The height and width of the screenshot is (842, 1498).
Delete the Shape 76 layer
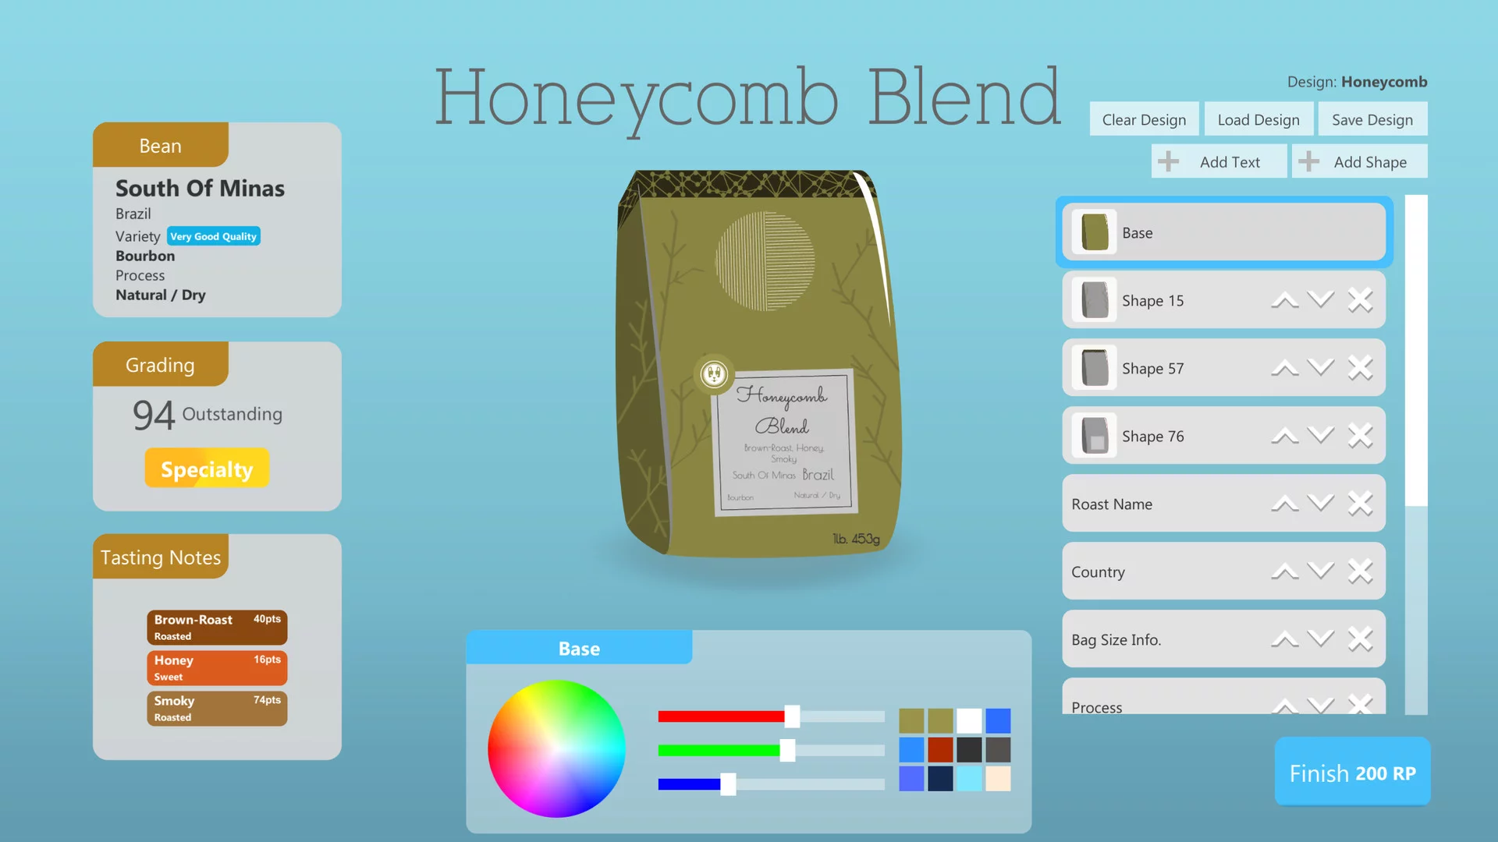(1360, 436)
